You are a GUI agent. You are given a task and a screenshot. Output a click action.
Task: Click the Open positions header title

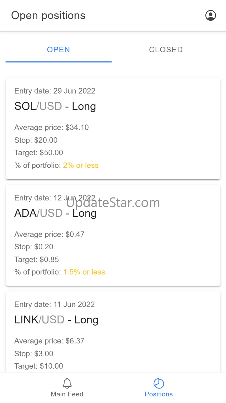click(48, 15)
